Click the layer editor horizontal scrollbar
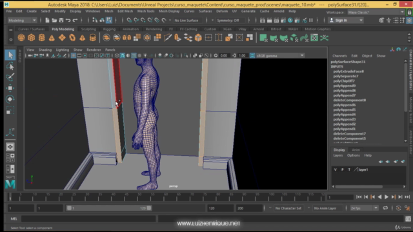 pyautogui.click(x=359, y=186)
